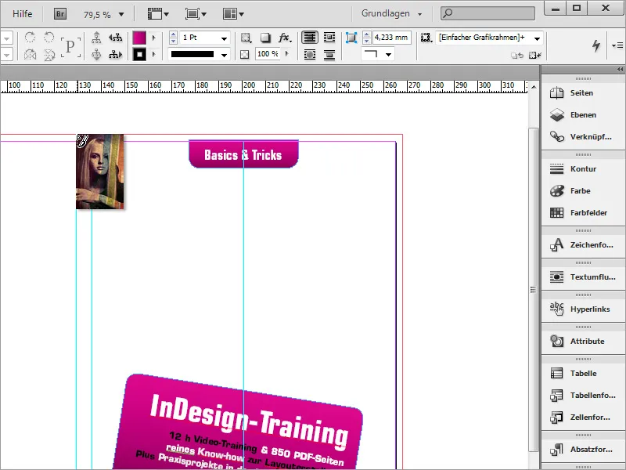Select content of the object
This screenshot has height=470, width=626.
point(96,54)
